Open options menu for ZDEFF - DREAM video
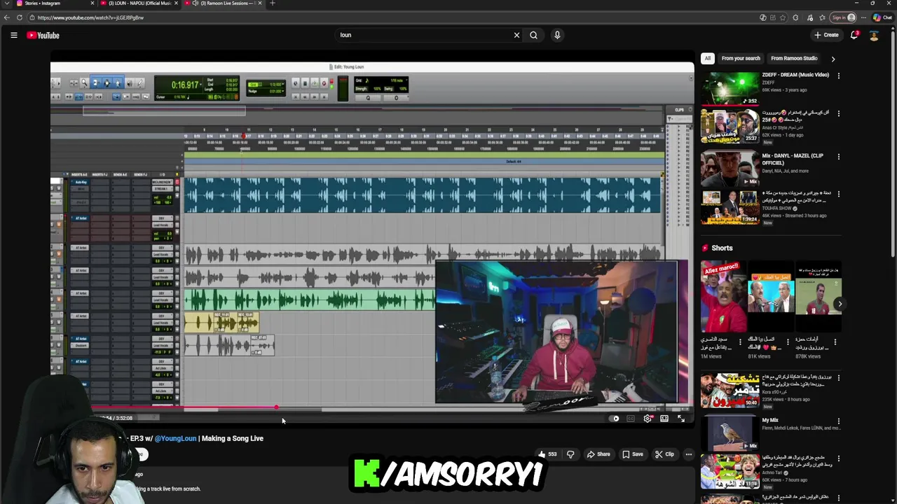 [839, 76]
